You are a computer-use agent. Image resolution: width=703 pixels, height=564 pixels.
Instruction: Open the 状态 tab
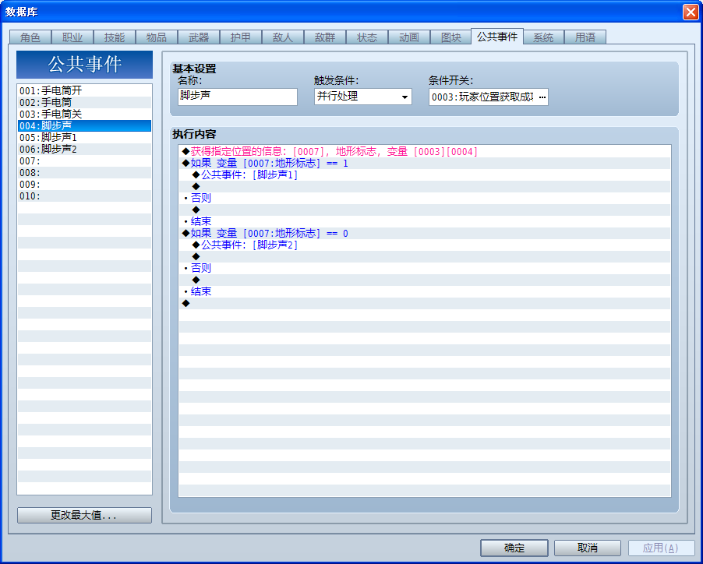coord(368,37)
